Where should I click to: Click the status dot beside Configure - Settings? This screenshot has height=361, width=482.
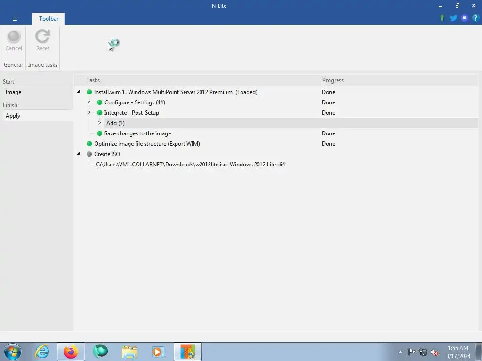point(100,102)
